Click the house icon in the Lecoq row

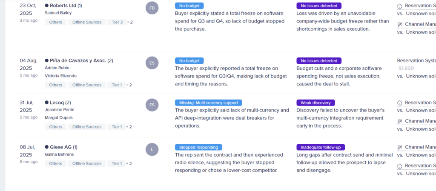(x=400, y=103)
